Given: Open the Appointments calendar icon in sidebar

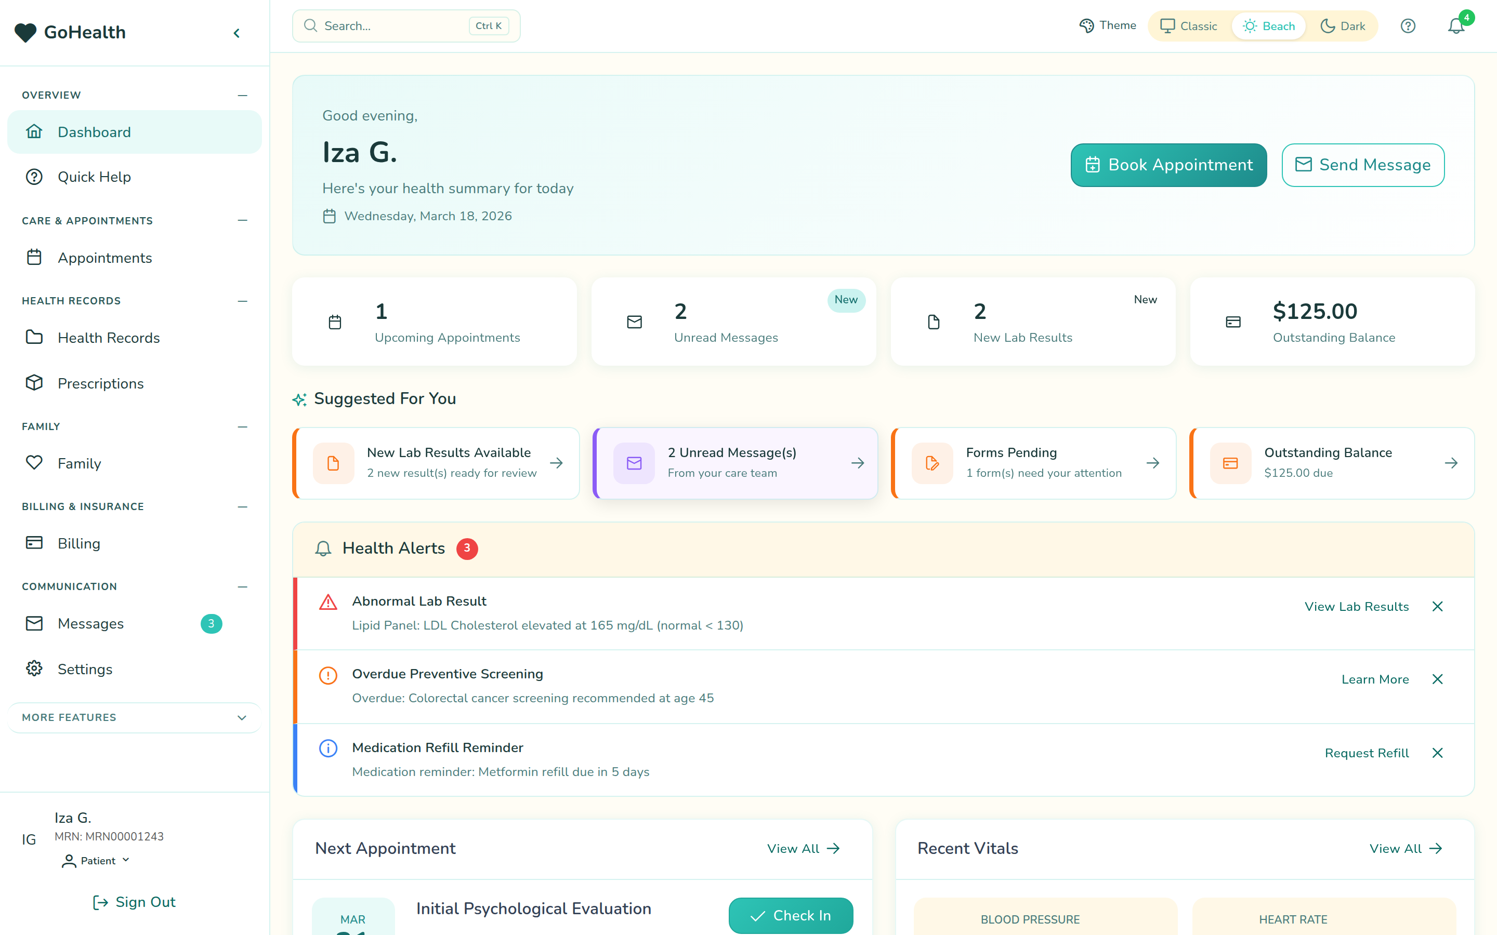Looking at the screenshot, I should (34, 257).
